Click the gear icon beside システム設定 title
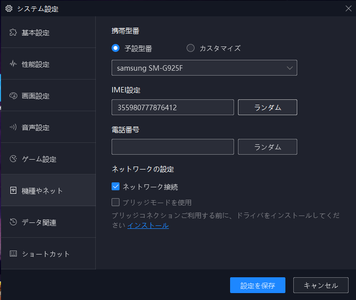 (x=9, y=8)
